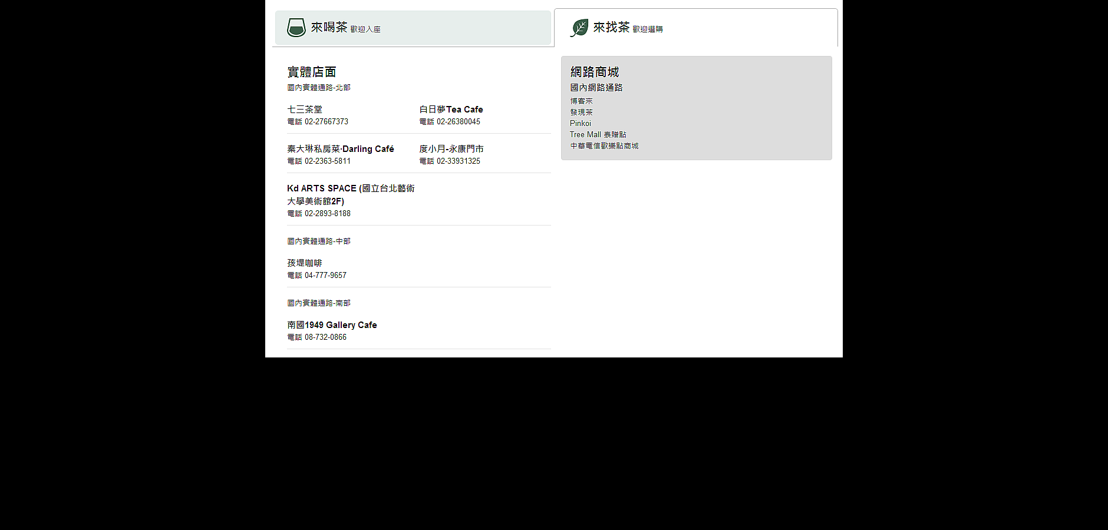Open the 中華電信歡樂點商城 link
This screenshot has height=530, width=1108.
click(604, 146)
